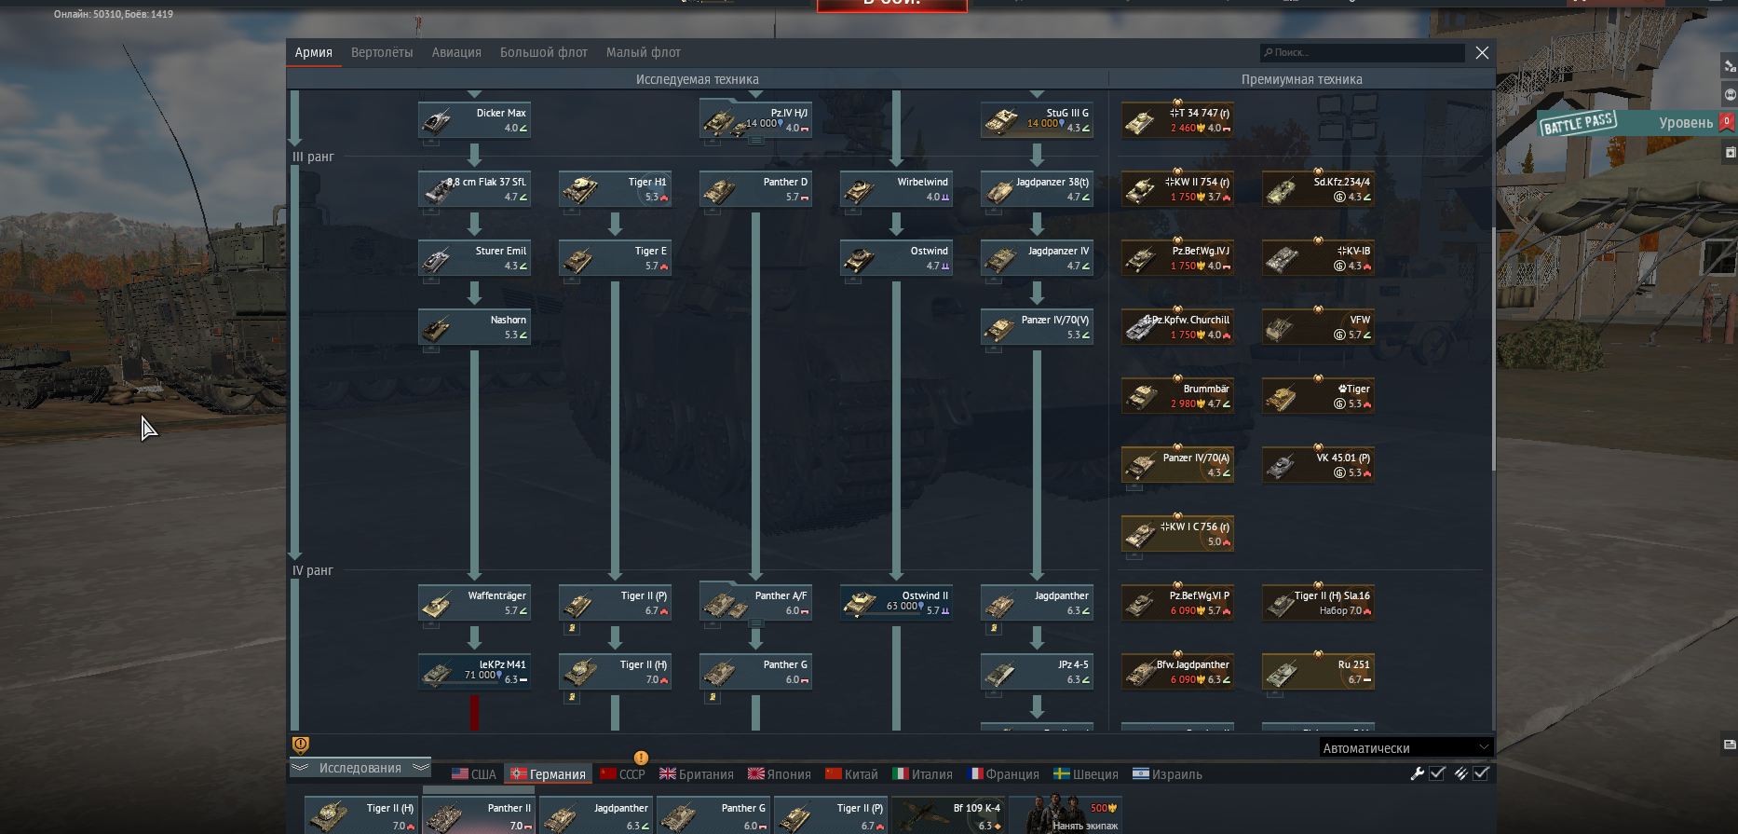Select the Tiger II (H) crew slot

(x=361, y=815)
